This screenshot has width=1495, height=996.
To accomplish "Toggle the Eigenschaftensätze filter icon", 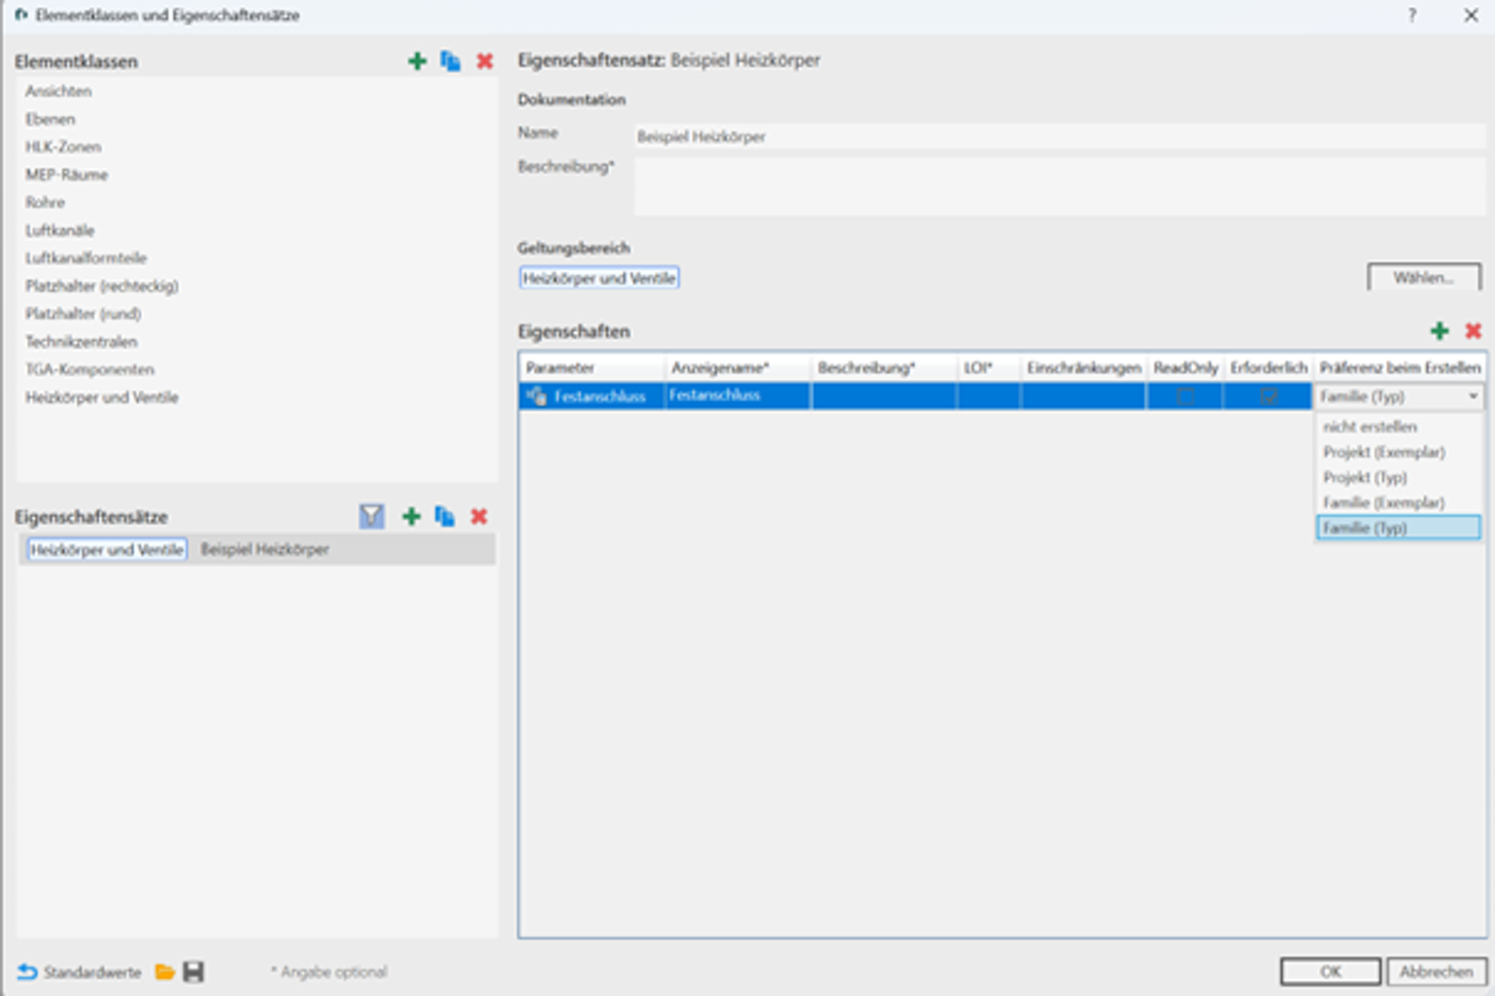I will [371, 516].
